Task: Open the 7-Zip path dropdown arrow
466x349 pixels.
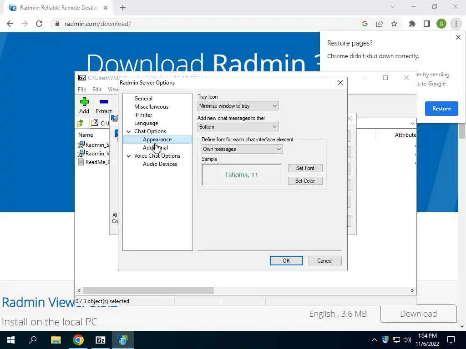Action: click(x=412, y=124)
